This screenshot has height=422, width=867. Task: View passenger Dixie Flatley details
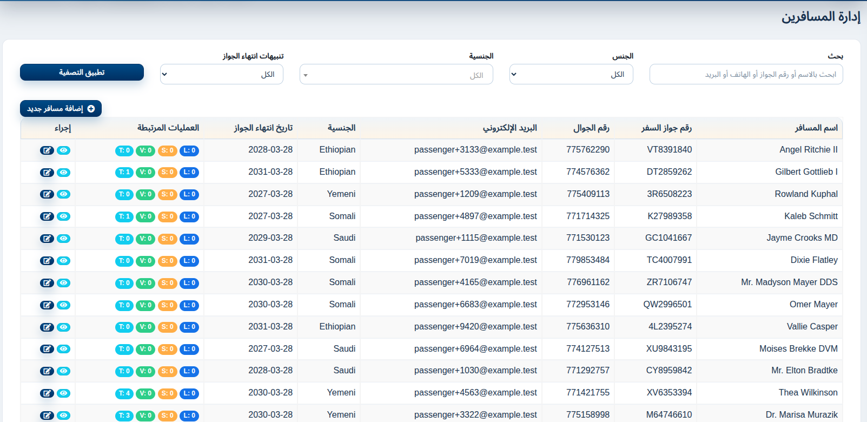64,261
